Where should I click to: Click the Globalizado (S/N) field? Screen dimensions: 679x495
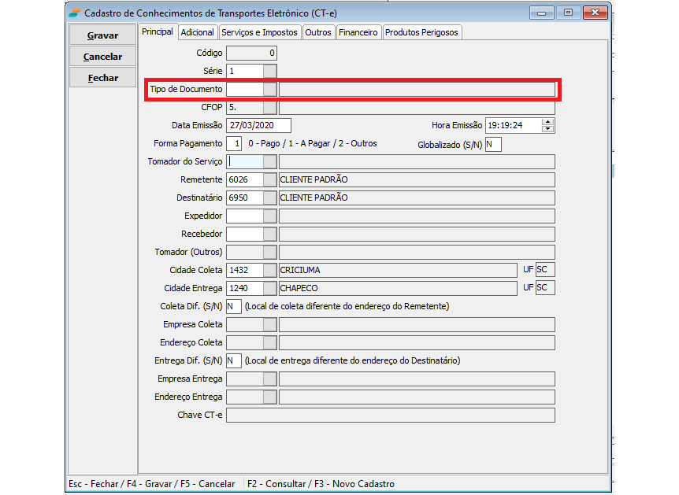coord(493,144)
